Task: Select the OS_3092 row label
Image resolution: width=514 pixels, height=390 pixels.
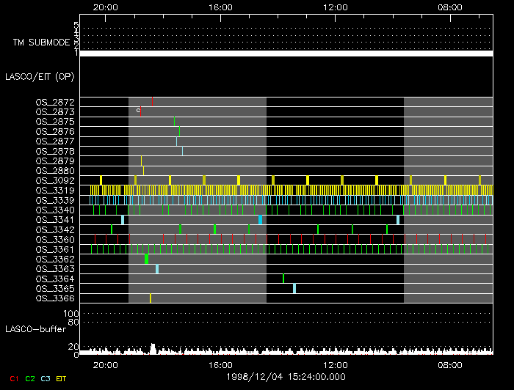Action: coord(55,180)
